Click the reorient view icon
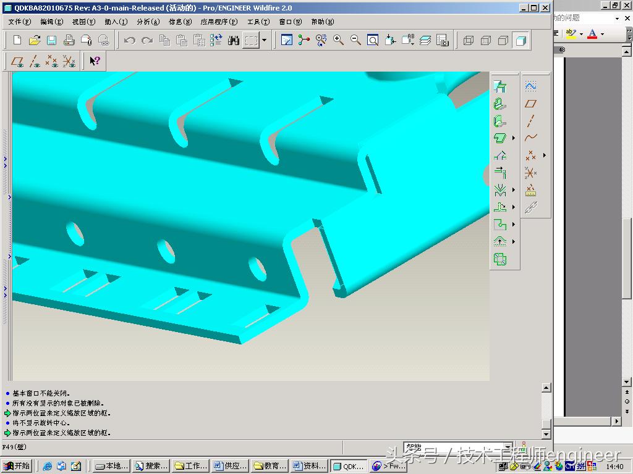633x474 pixels. pos(391,40)
